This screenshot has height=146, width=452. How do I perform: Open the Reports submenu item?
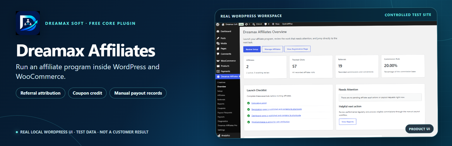point(221,104)
